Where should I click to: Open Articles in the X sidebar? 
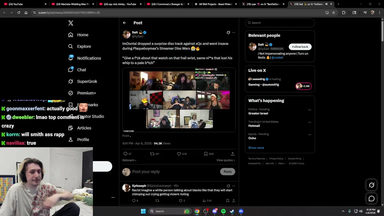coord(79,128)
